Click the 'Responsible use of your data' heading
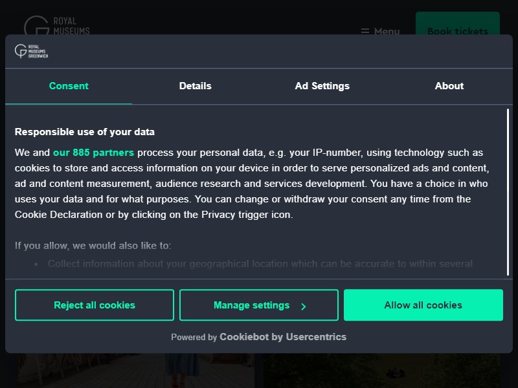This screenshot has width=518, height=388. [x=85, y=132]
